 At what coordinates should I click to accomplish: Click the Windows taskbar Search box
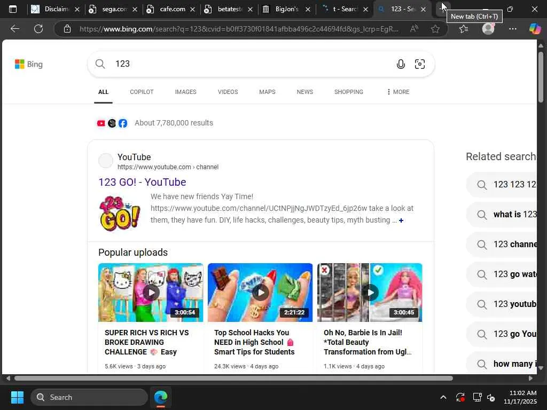click(89, 397)
